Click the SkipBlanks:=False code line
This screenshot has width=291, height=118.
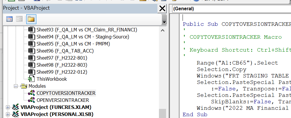251,102
